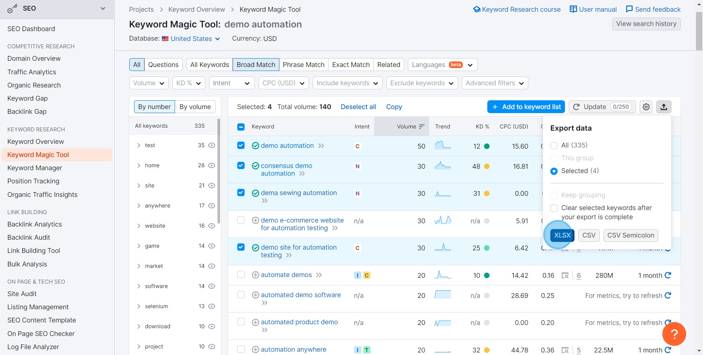Click the Volume column sort icon
Viewport: 703px width, 355px height.
tap(421, 127)
